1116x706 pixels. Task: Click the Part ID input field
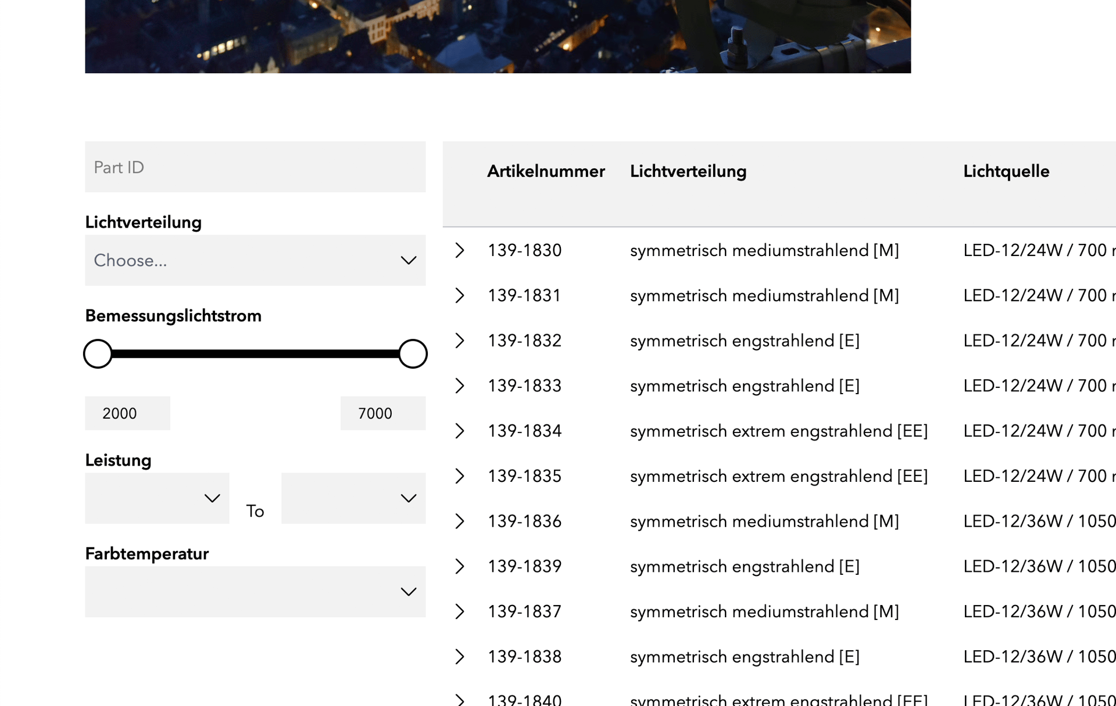pos(255,167)
